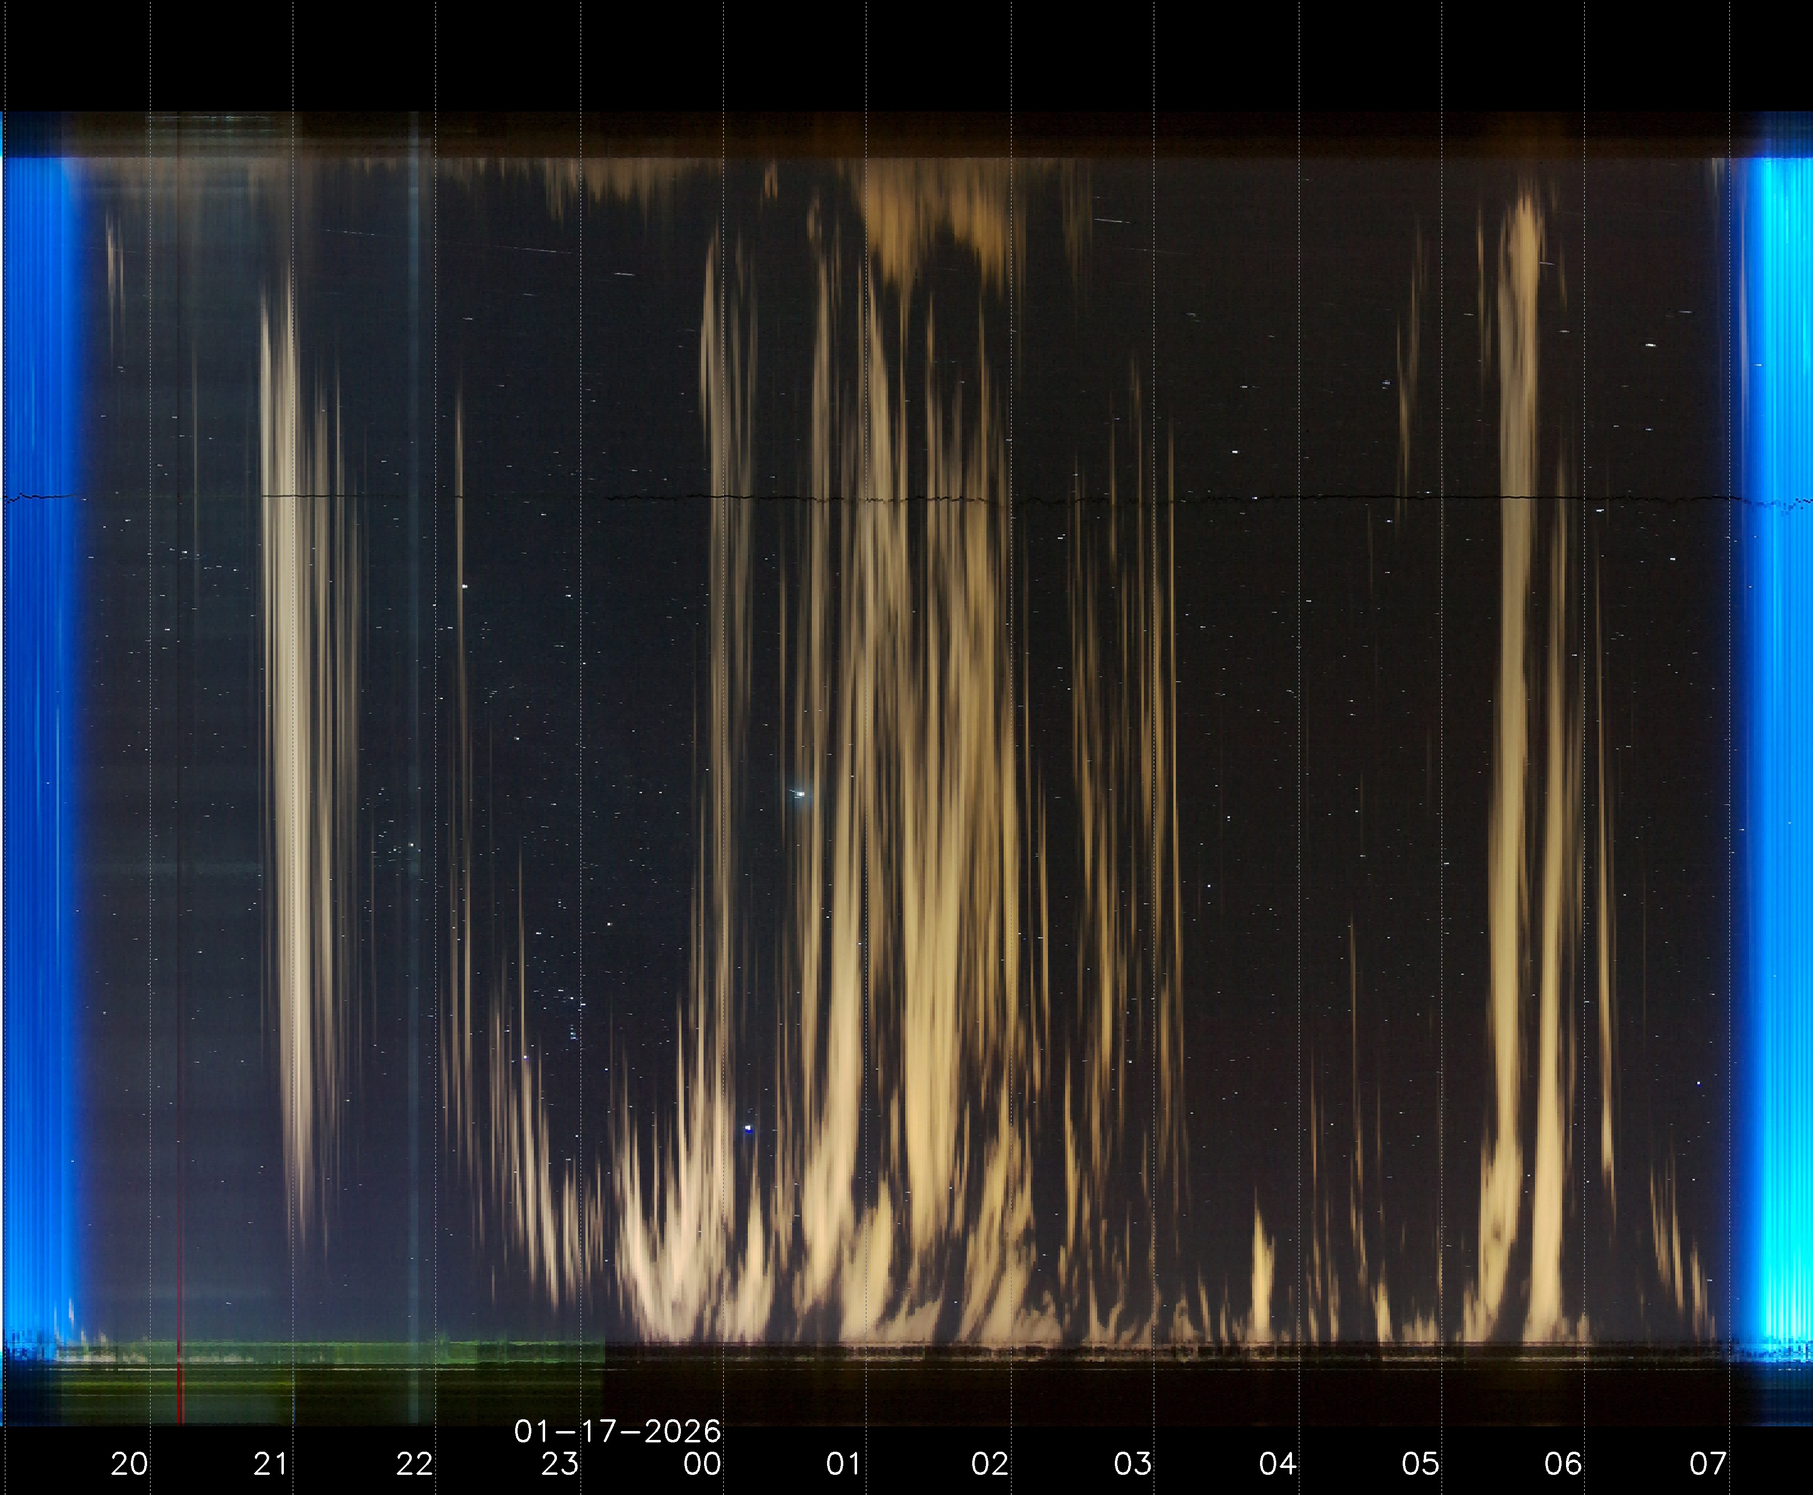Image resolution: width=1813 pixels, height=1495 pixels.
Task: Click the 03 hour label
Action: (x=1132, y=1464)
